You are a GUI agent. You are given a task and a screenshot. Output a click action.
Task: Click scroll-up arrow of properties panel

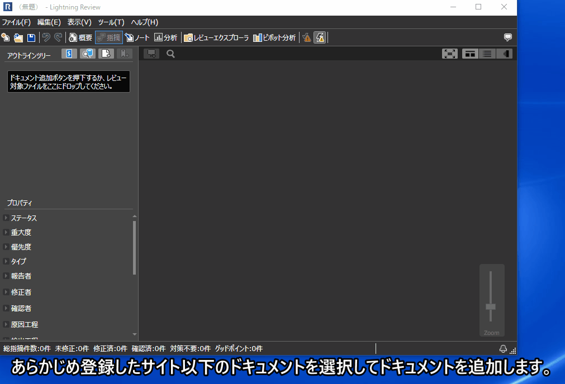click(x=134, y=217)
